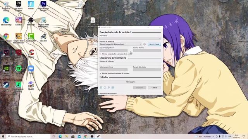The width and height of the screenshot is (248, 139).
Task: Open the CCleaner desktop shortcut
Action: pyautogui.click(x=31, y=54)
